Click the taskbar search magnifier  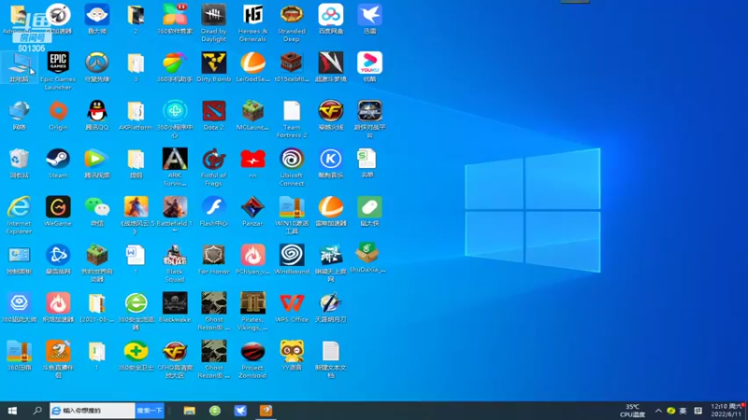pos(37,411)
